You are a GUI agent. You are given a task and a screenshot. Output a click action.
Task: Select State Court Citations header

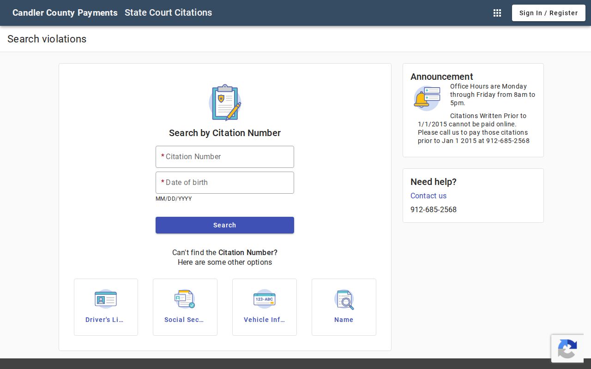pos(169,13)
